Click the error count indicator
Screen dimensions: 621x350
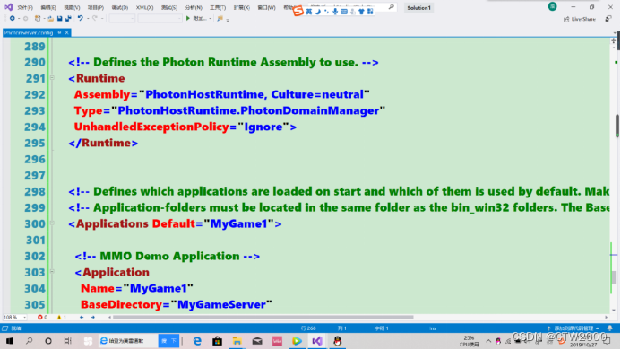click(42, 317)
